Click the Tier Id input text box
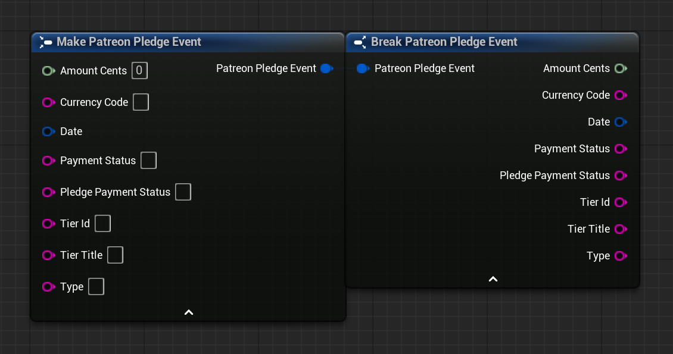The image size is (673, 354). pyautogui.click(x=102, y=223)
